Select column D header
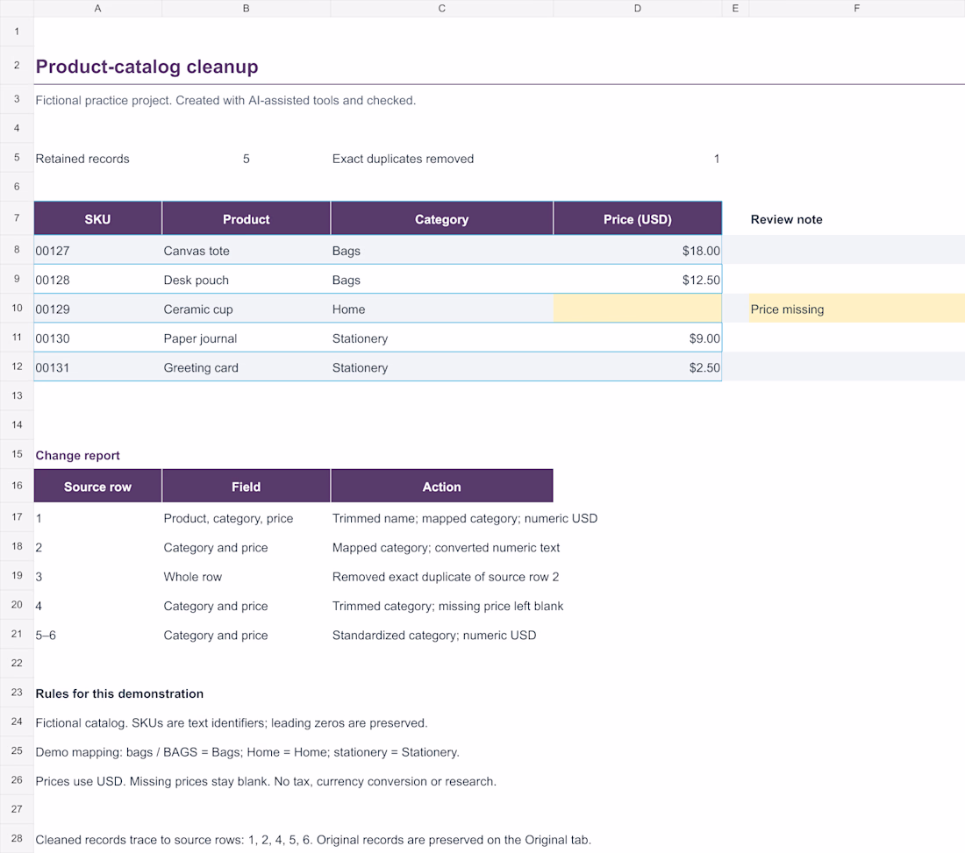This screenshot has width=965, height=853. coord(638,9)
